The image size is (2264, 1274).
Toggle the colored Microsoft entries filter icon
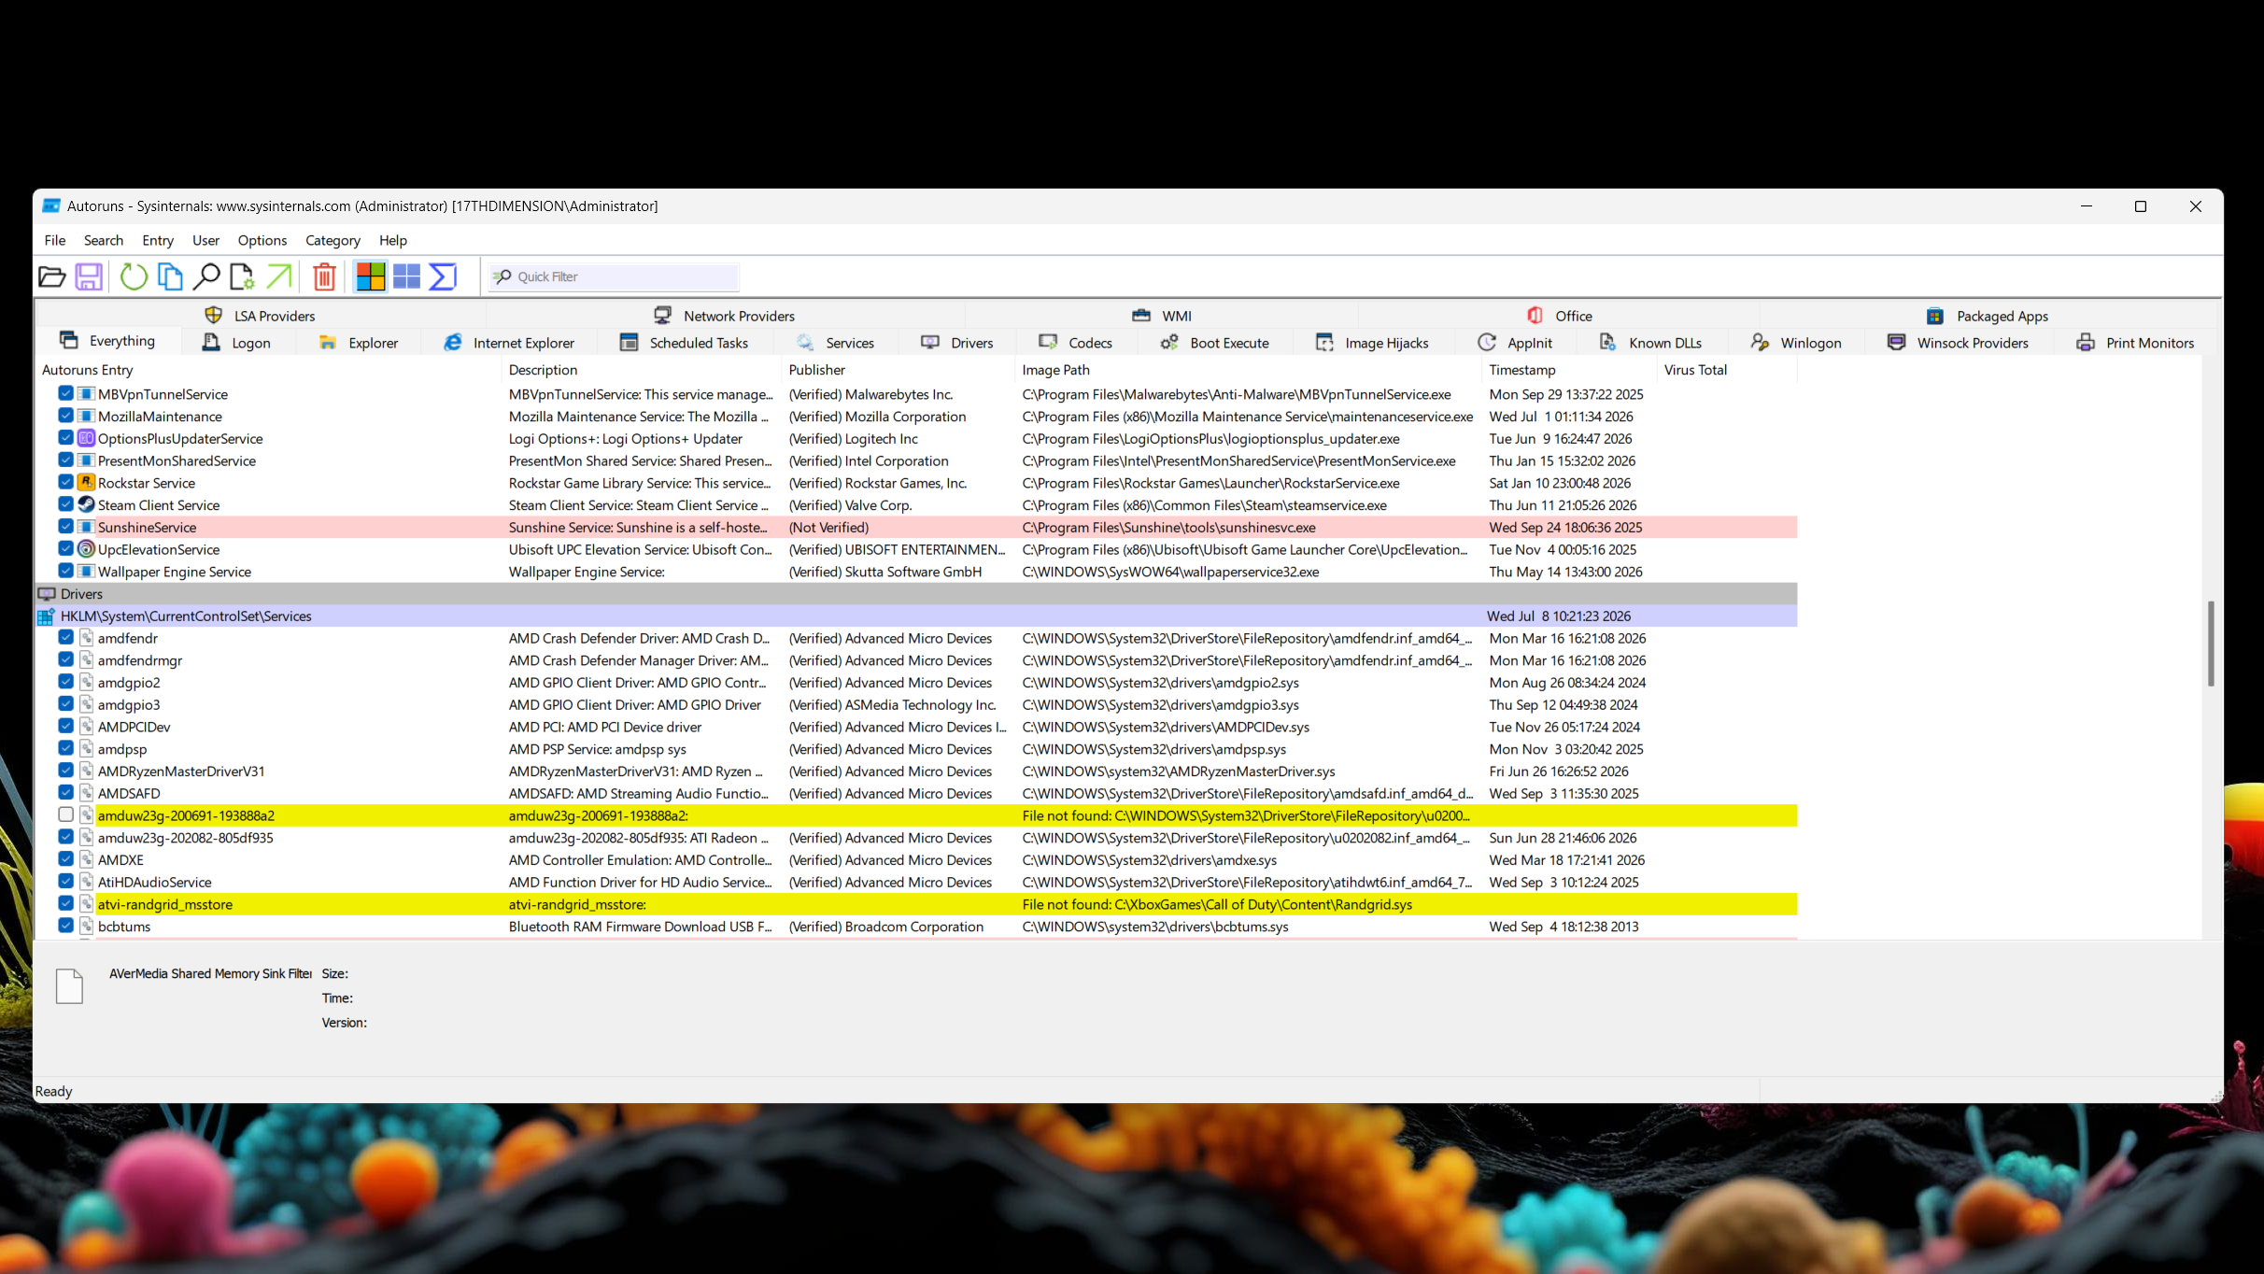coord(370,276)
